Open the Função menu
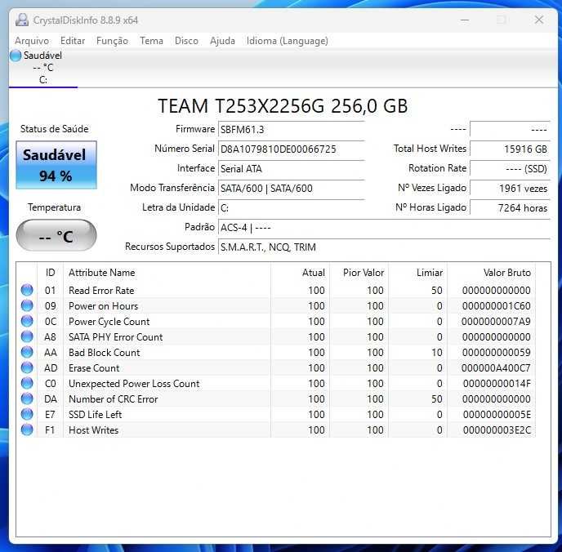Image resolution: width=562 pixels, height=552 pixels. click(112, 41)
